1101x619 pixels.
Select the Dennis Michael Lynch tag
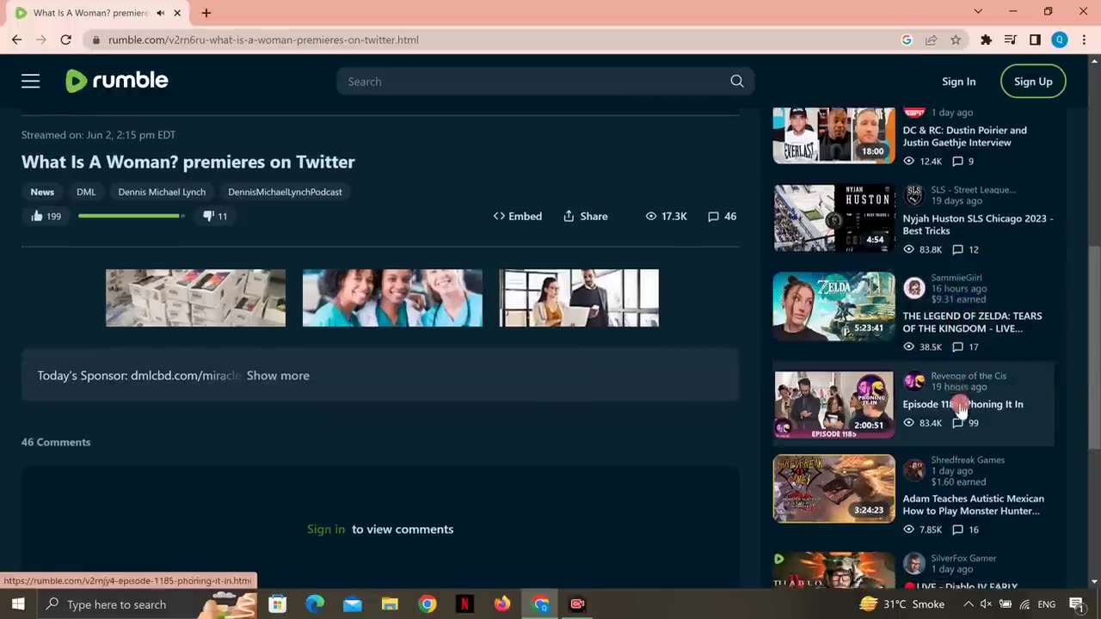162,192
